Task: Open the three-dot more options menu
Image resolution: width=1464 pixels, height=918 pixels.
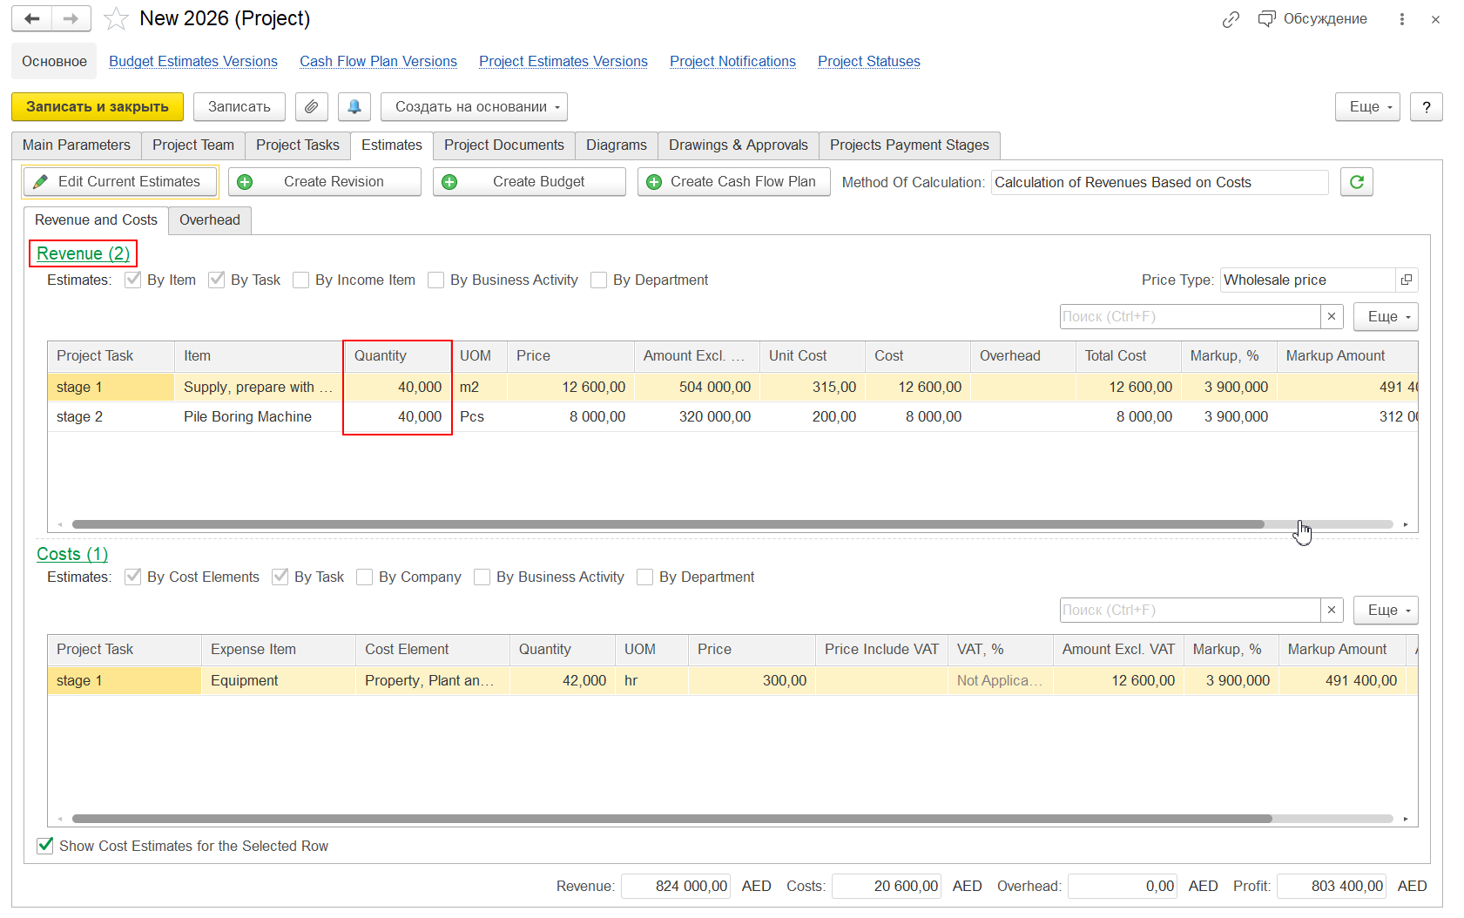Action: (x=1401, y=19)
